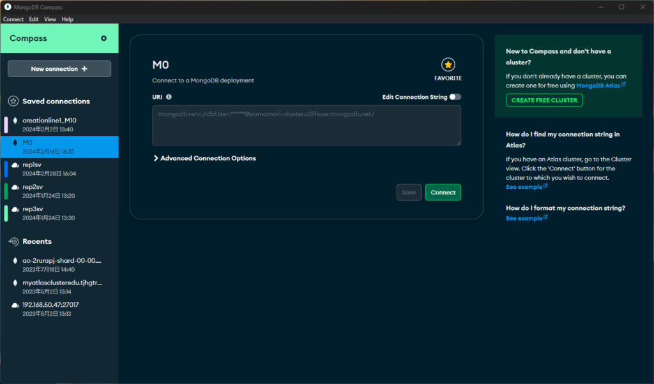Open Compass settings gear icon

[x=103, y=38]
